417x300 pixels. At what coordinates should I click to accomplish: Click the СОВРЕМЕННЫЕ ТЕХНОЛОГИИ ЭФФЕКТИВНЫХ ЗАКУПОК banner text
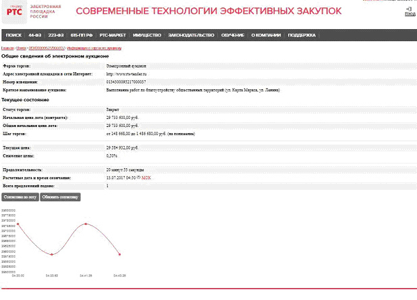[x=208, y=11]
